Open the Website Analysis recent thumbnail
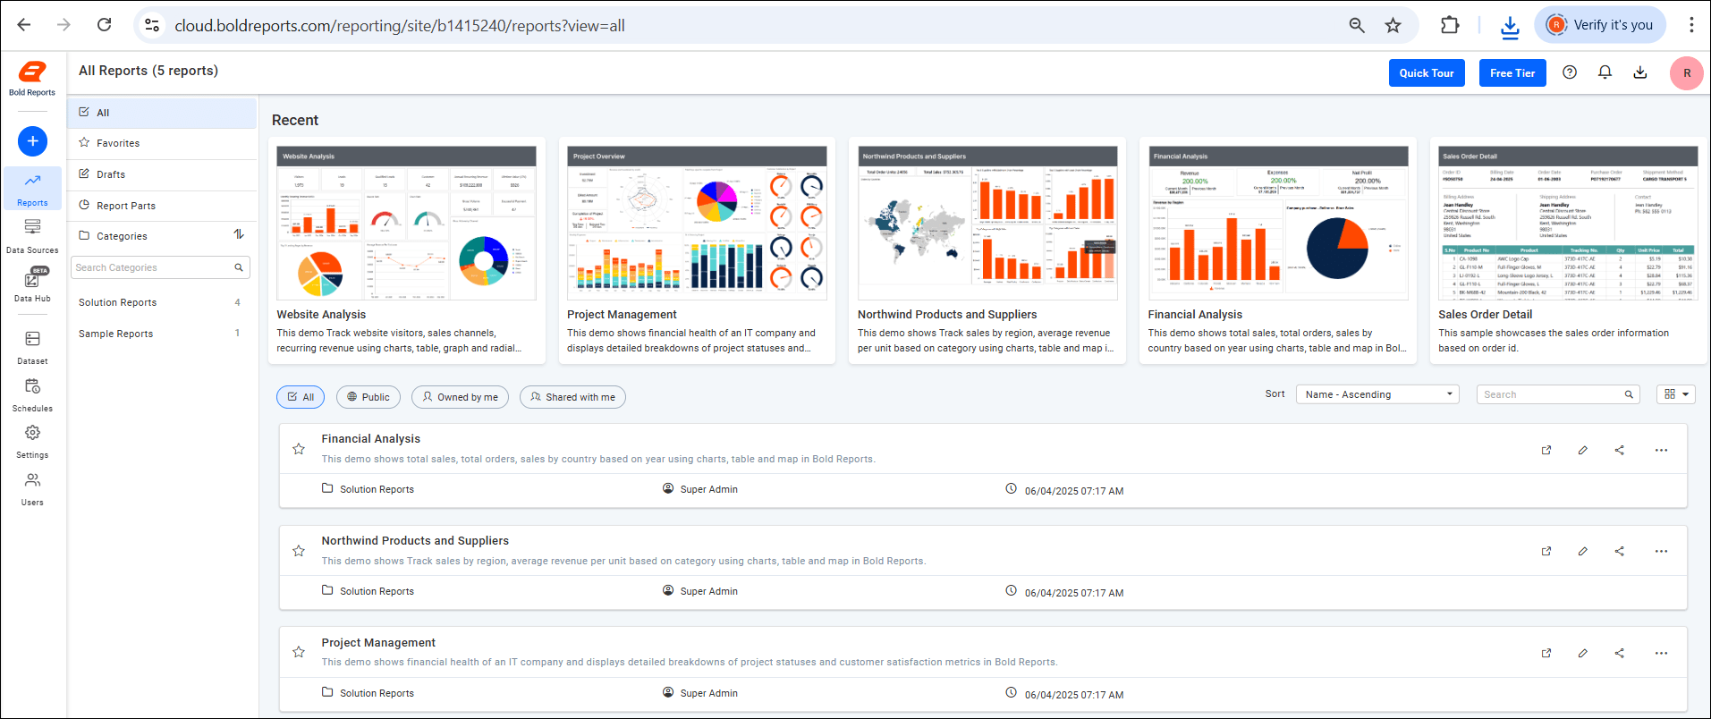Viewport: 1711px width, 719px height. tap(406, 223)
